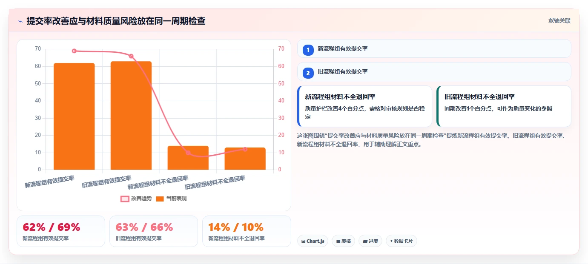Click the icon in the 进度 tag
Viewport: 588px width, 264px height.
(x=365, y=241)
